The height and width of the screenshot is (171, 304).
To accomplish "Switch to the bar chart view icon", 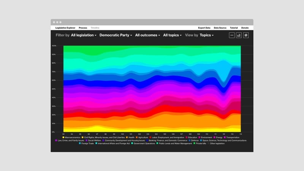I will coord(239,35).
